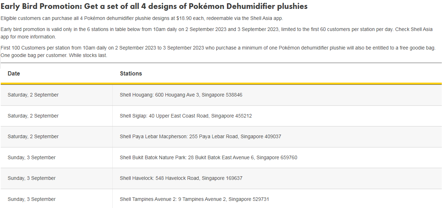Click the date cell in Bukit Batok row
This screenshot has width=445, height=208.
tap(32, 157)
